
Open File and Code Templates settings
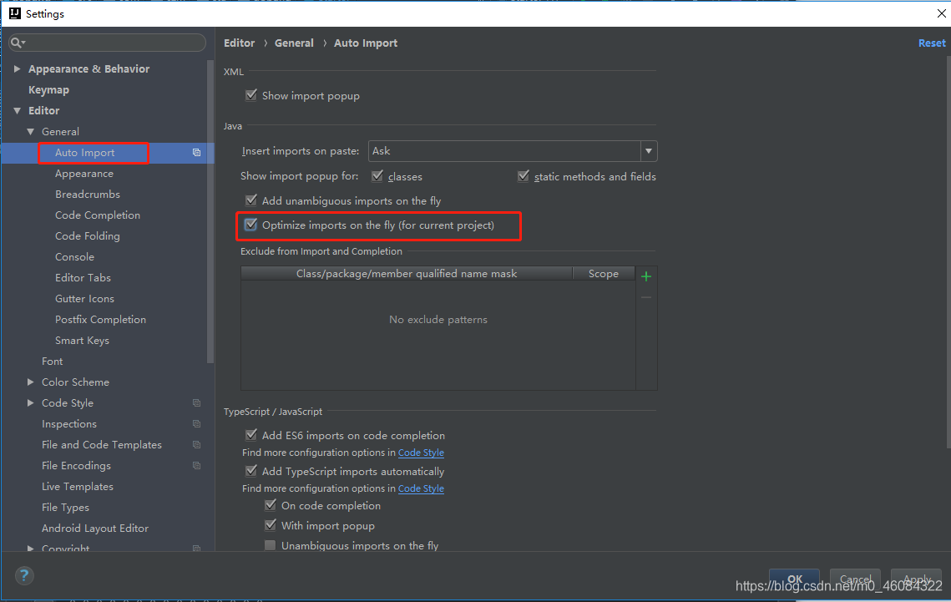(102, 444)
